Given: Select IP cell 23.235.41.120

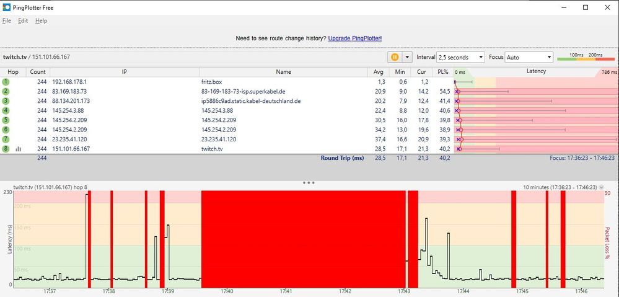Looking at the screenshot, I should 69,139.
